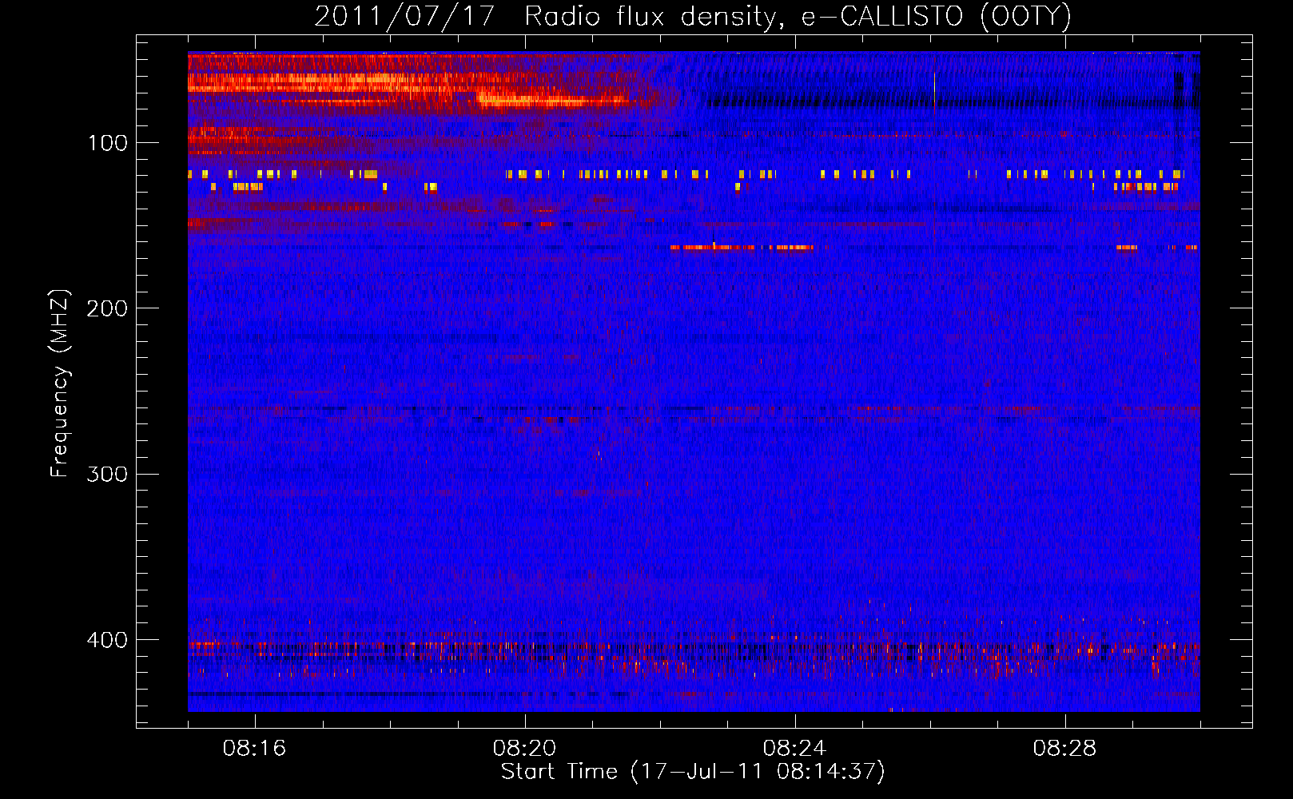Click the plot title '2011/07/17 Radio flux density, e-CALLISTO (OOTY)'
The width and height of the screenshot is (1293, 799).
[692, 17]
